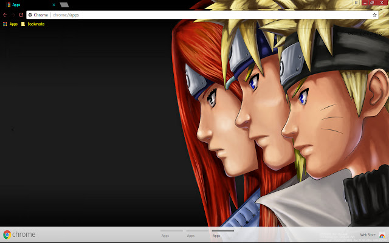Restore down the Chrome window
The image size is (389, 243).
tap(372, 2)
